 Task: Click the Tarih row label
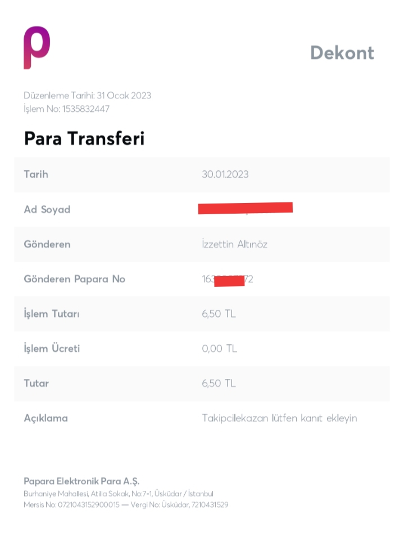[36, 174]
